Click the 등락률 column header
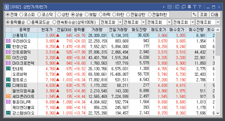This screenshot has height=121, width=225. (79, 30)
